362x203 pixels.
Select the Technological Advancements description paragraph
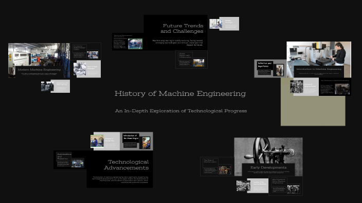120,179
